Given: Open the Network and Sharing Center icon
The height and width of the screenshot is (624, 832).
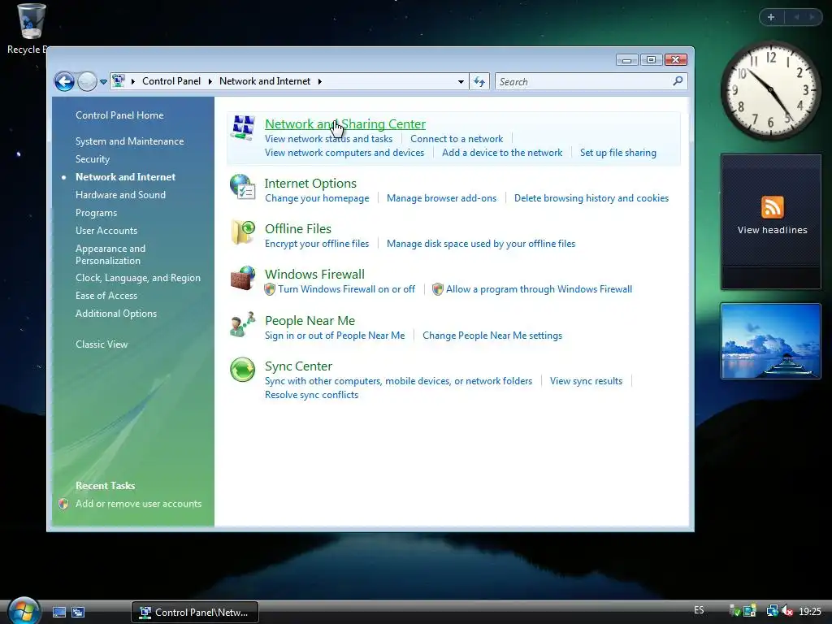Looking at the screenshot, I should click(x=243, y=128).
